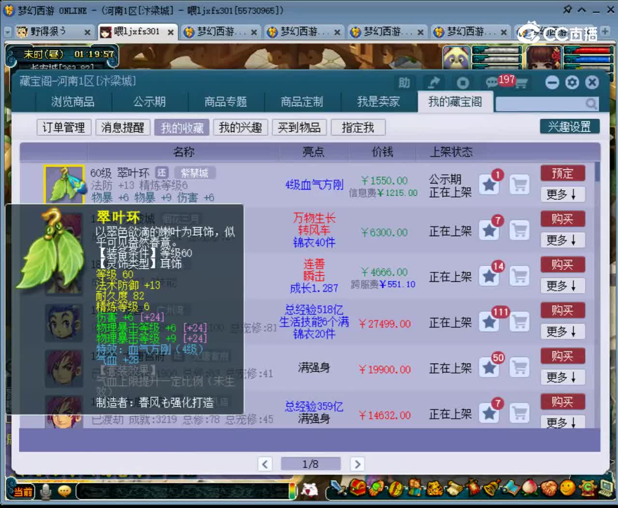Select 翠叶环 item thumbnail

pyautogui.click(x=64, y=185)
